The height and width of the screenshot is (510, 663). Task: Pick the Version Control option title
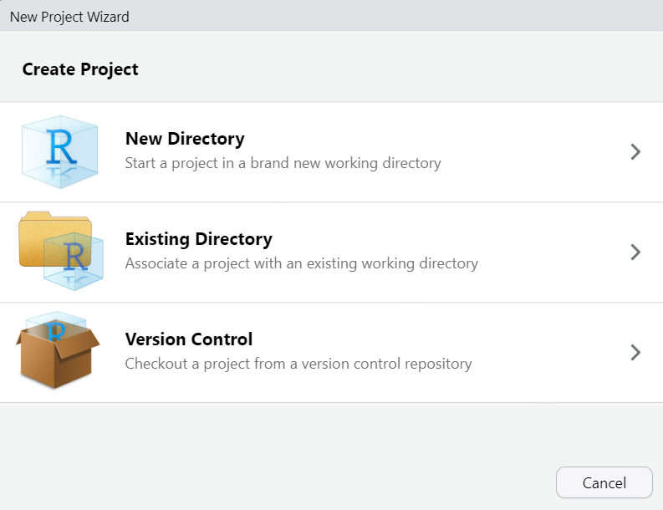pyautogui.click(x=188, y=339)
